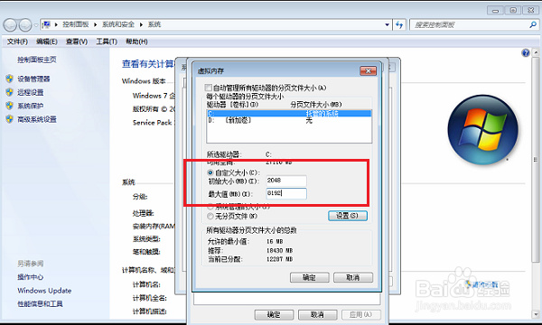
Task: Click the shield icon next to 系统保护
Action: click(x=9, y=106)
